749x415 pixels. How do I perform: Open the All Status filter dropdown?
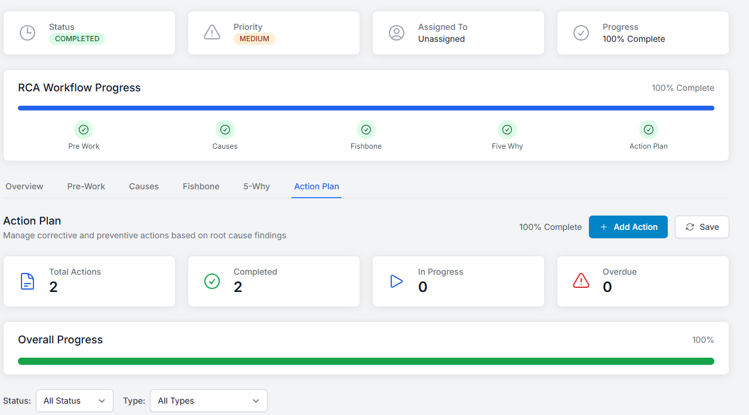[x=75, y=401]
